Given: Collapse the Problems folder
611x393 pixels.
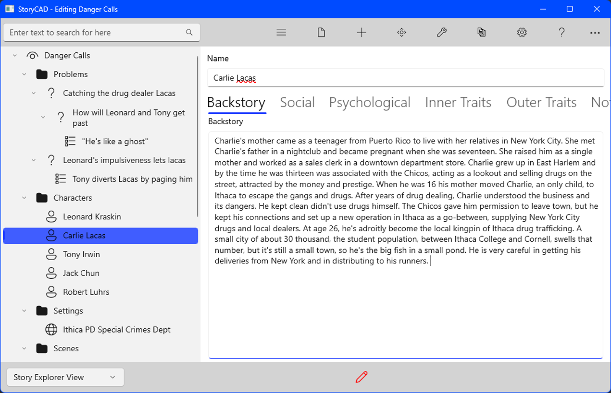Looking at the screenshot, I should click(24, 74).
